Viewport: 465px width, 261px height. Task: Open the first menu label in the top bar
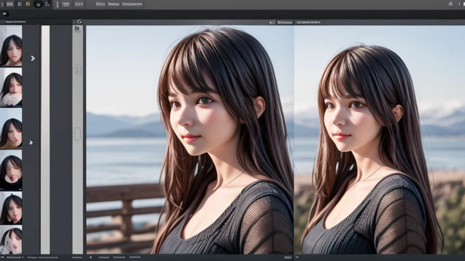(x=101, y=4)
